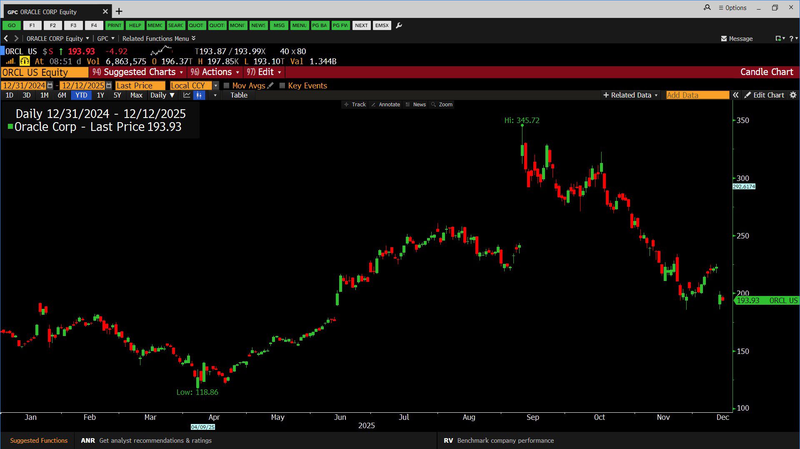The height and width of the screenshot is (449, 800).
Task: Open the start date calendar picker icon
Action: coord(50,85)
